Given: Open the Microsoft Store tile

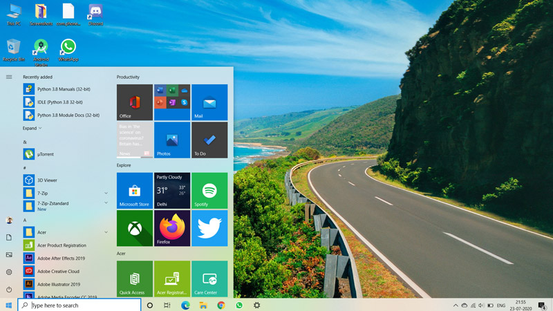Looking at the screenshot, I should click(x=135, y=191).
